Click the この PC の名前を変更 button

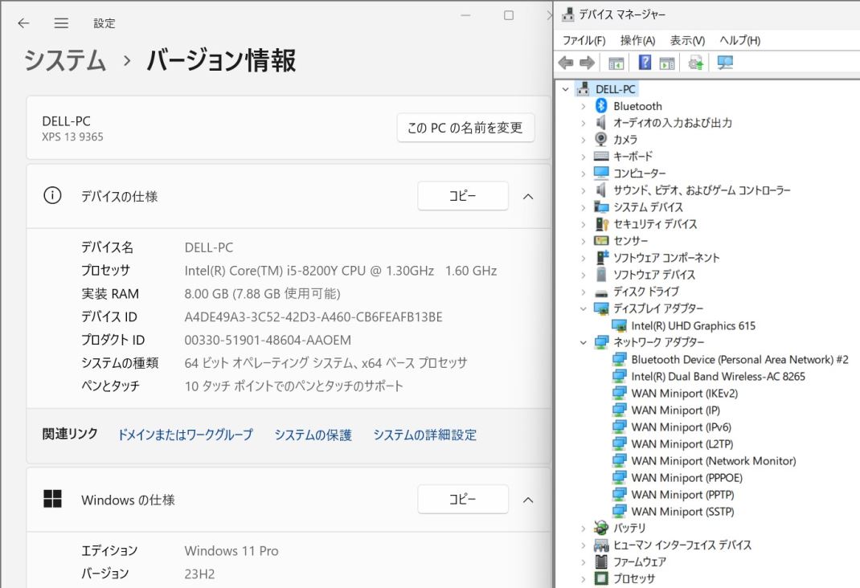click(465, 128)
